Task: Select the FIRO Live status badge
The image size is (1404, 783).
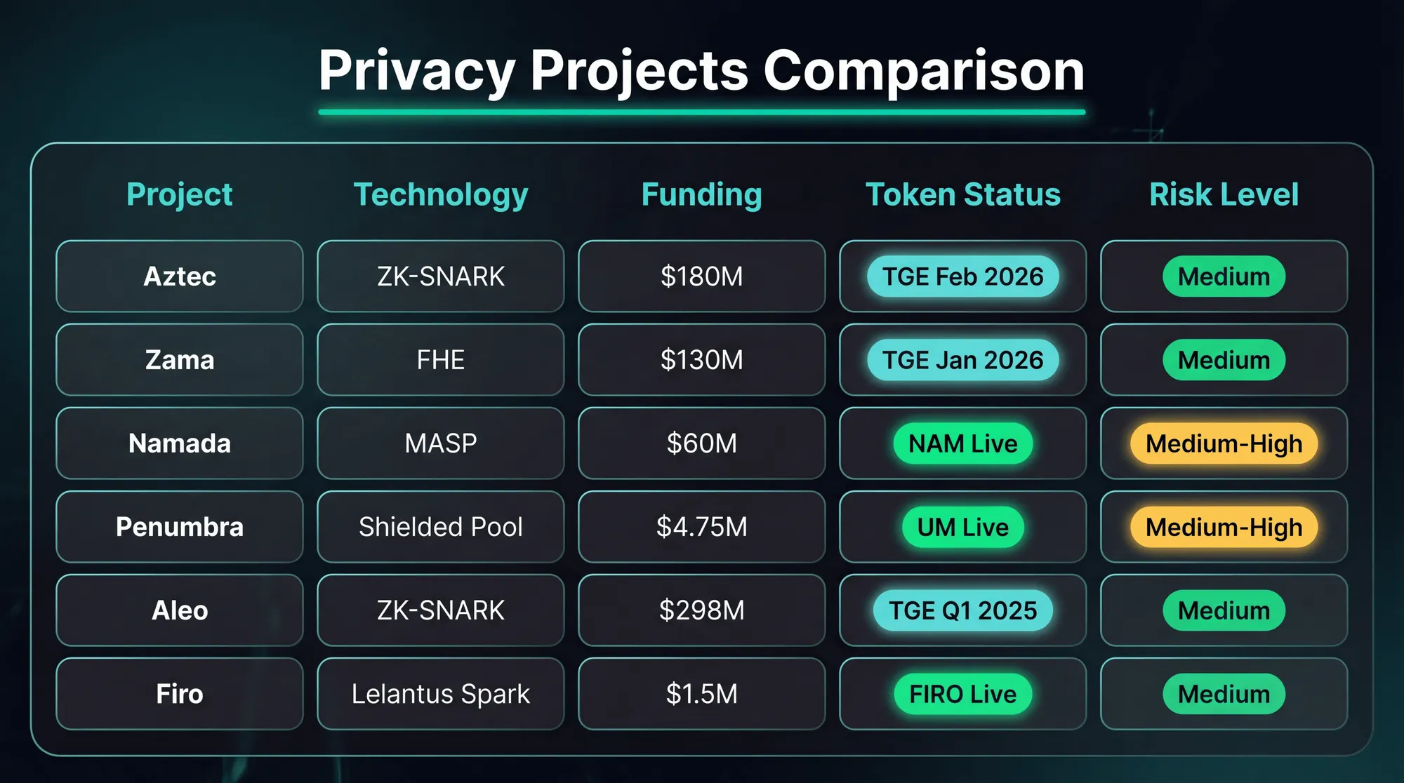Action: 963,694
